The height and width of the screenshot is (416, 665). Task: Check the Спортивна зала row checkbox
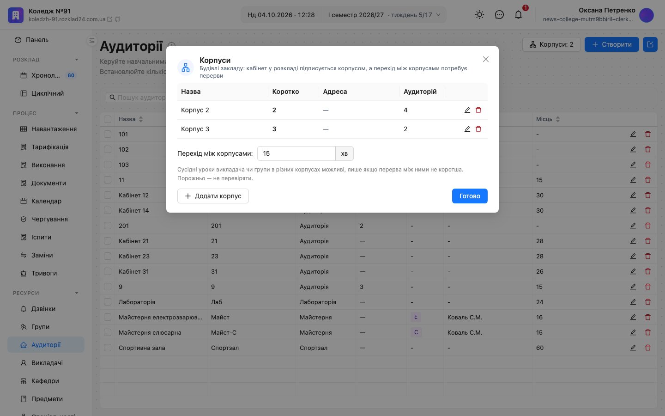pyautogui.click(x=108, y=348)
